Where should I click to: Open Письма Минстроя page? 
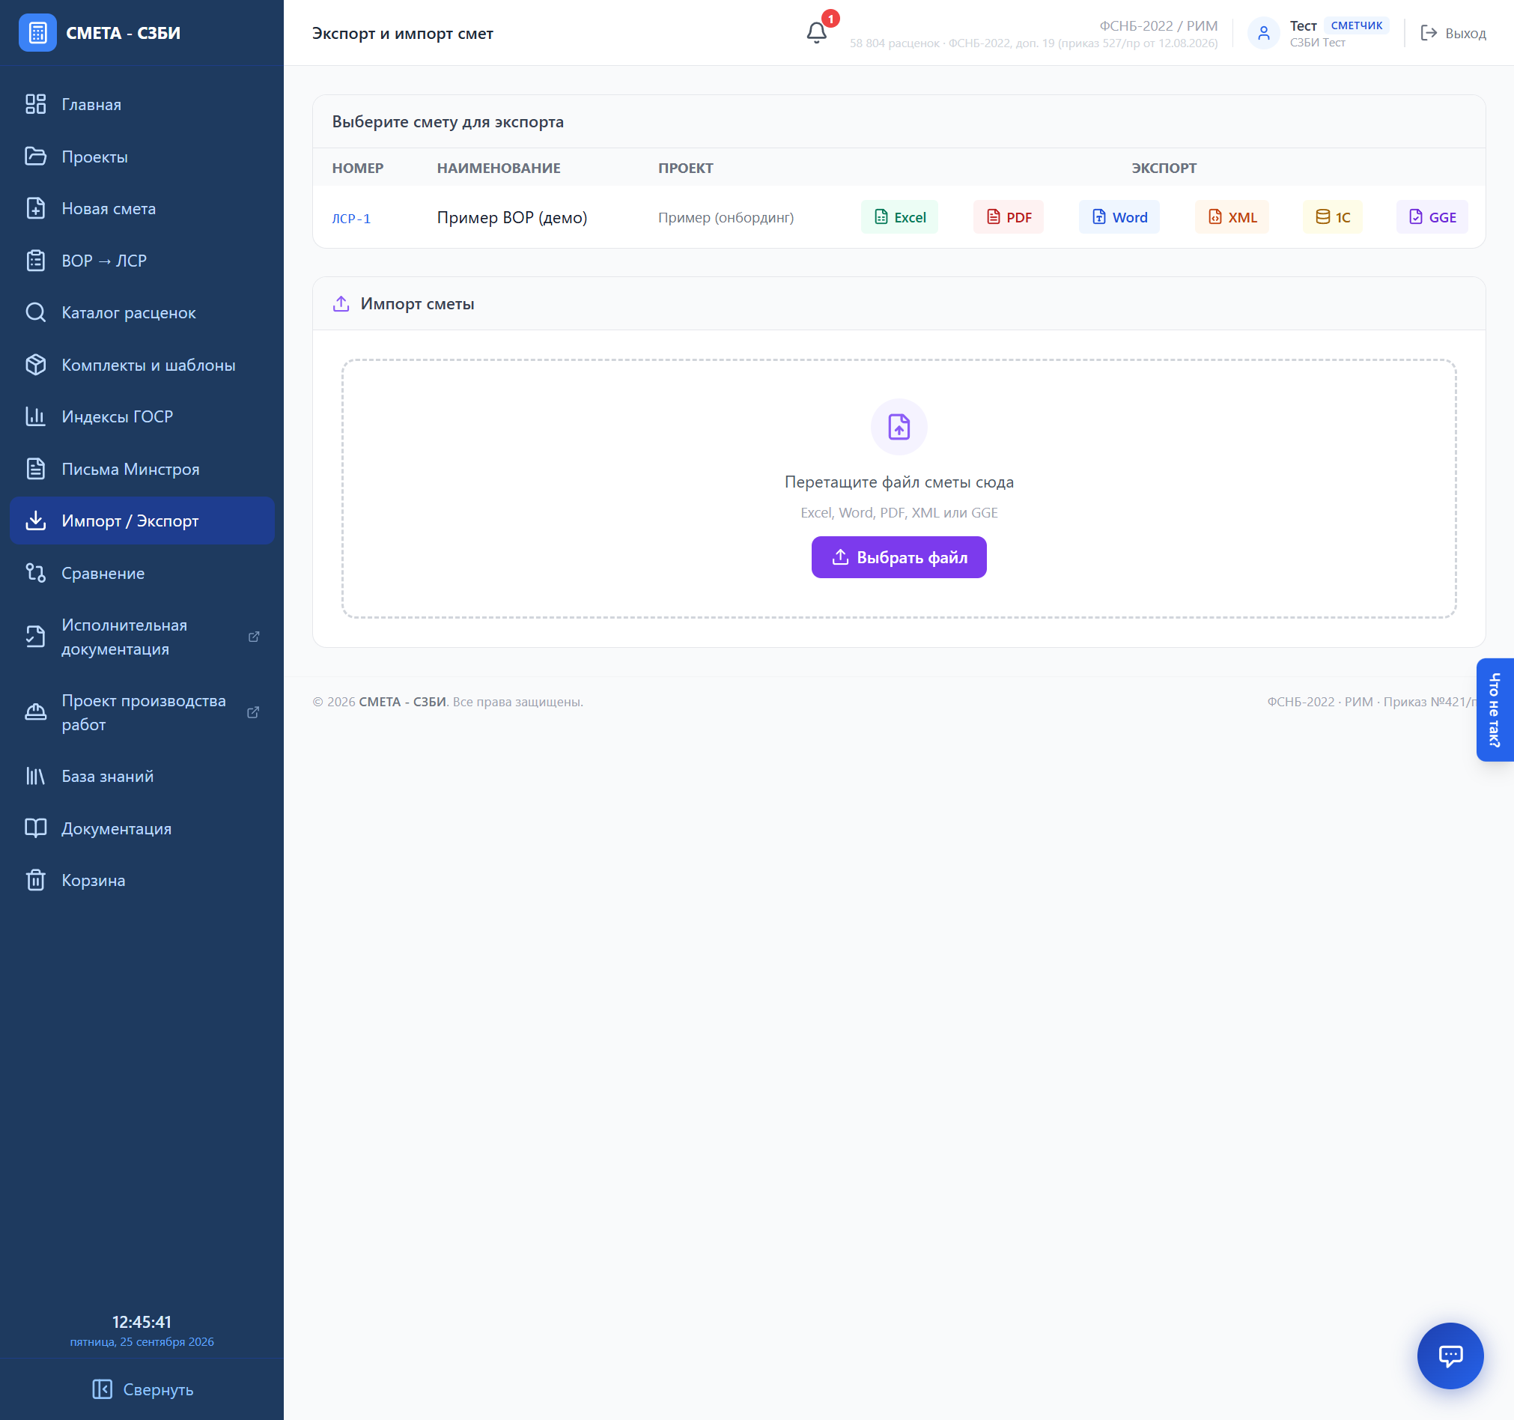(x=142, y=469)
